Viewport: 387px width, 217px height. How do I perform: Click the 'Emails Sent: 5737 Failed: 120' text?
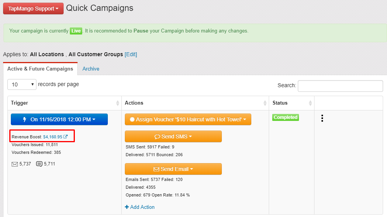154,179
